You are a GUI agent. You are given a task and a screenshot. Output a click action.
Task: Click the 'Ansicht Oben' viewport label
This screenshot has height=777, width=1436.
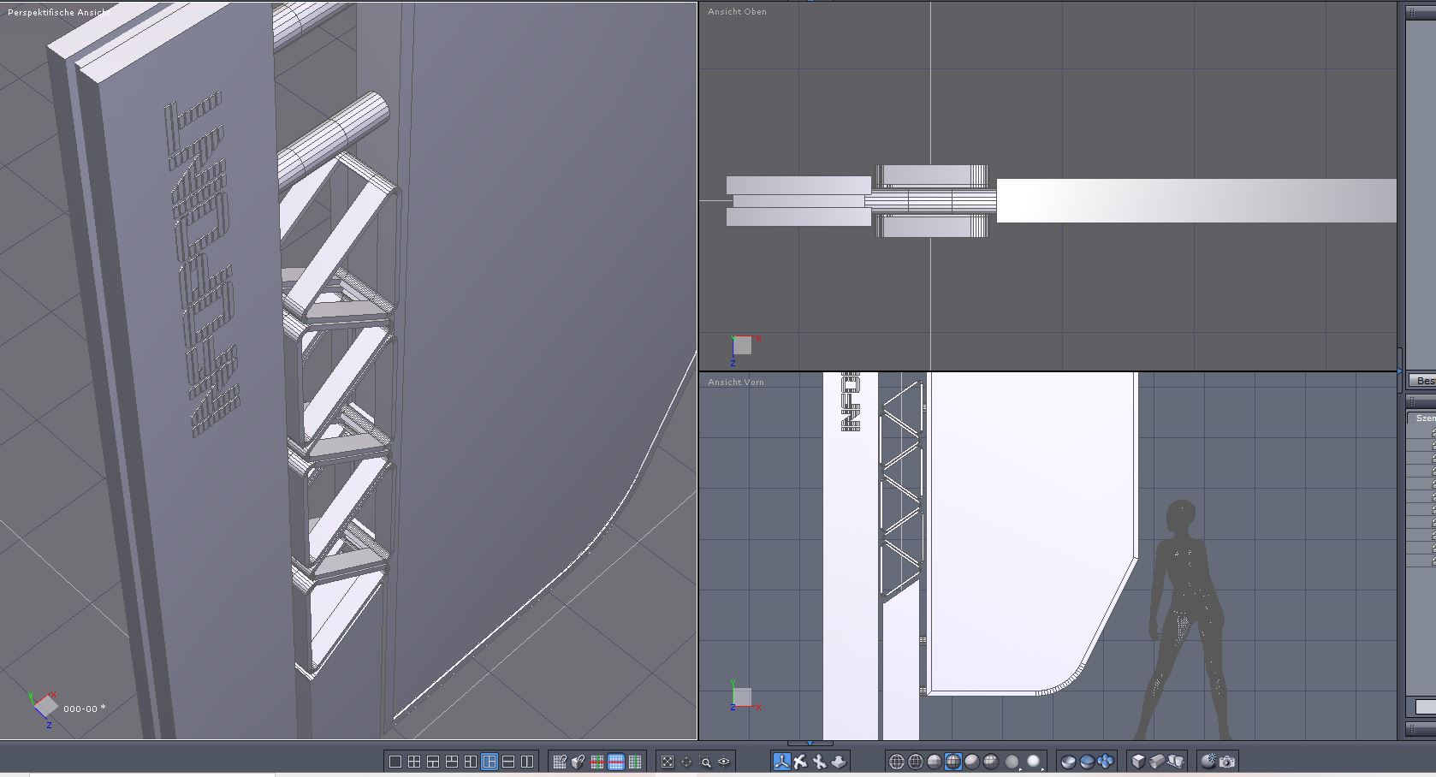click(x=737, y=12)
